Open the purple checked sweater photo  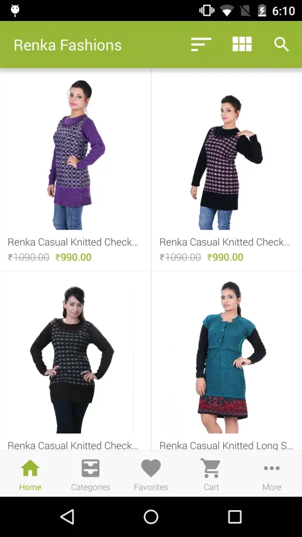(76, 155)
